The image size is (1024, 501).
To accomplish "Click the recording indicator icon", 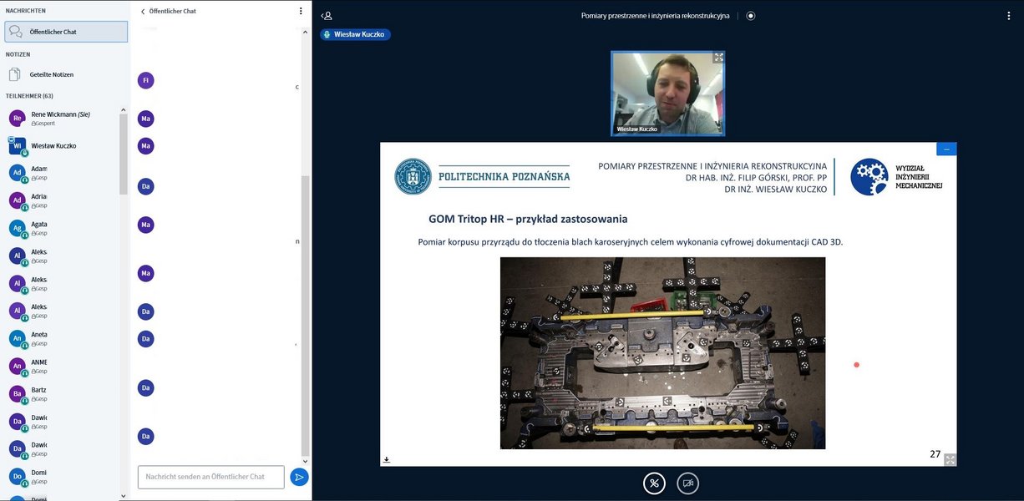I will coord(750,15).
